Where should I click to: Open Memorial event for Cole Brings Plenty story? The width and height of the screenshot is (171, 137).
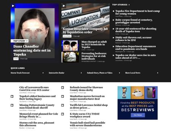pyautogui.click(x=39, y=115)
